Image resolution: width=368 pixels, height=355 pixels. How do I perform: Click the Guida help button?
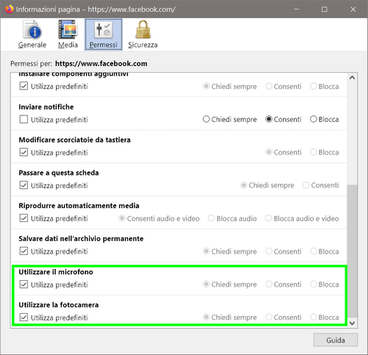(336, 340)
